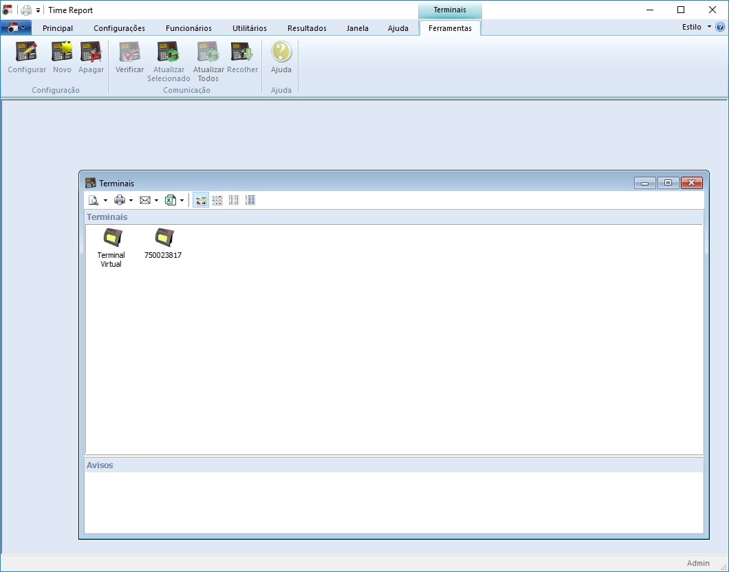Screen dimensions: 729x572
Task: Open the Funcionários ribbon tab
Action: tap(188, 28)
